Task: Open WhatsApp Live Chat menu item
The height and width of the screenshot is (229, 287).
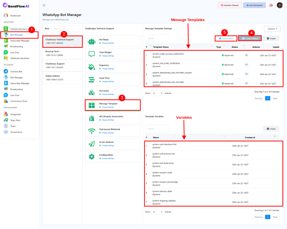Action: click(15, 52)
